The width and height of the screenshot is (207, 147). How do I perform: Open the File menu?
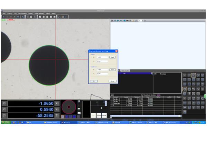[x=4, y=13]
